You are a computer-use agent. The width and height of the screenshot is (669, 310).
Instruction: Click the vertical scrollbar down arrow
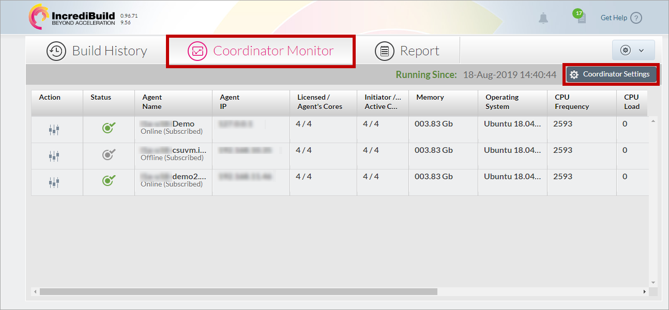point(653,283)
